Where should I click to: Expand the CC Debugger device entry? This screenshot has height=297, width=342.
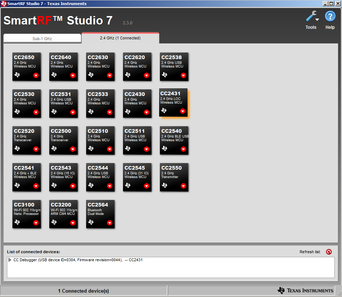(x=10, y=260)
